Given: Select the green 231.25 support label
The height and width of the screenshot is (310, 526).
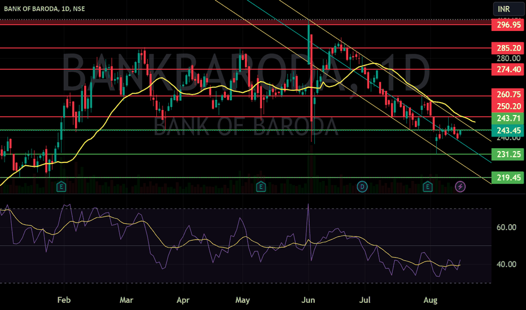Looking at the screenshot, I should 508,154.
